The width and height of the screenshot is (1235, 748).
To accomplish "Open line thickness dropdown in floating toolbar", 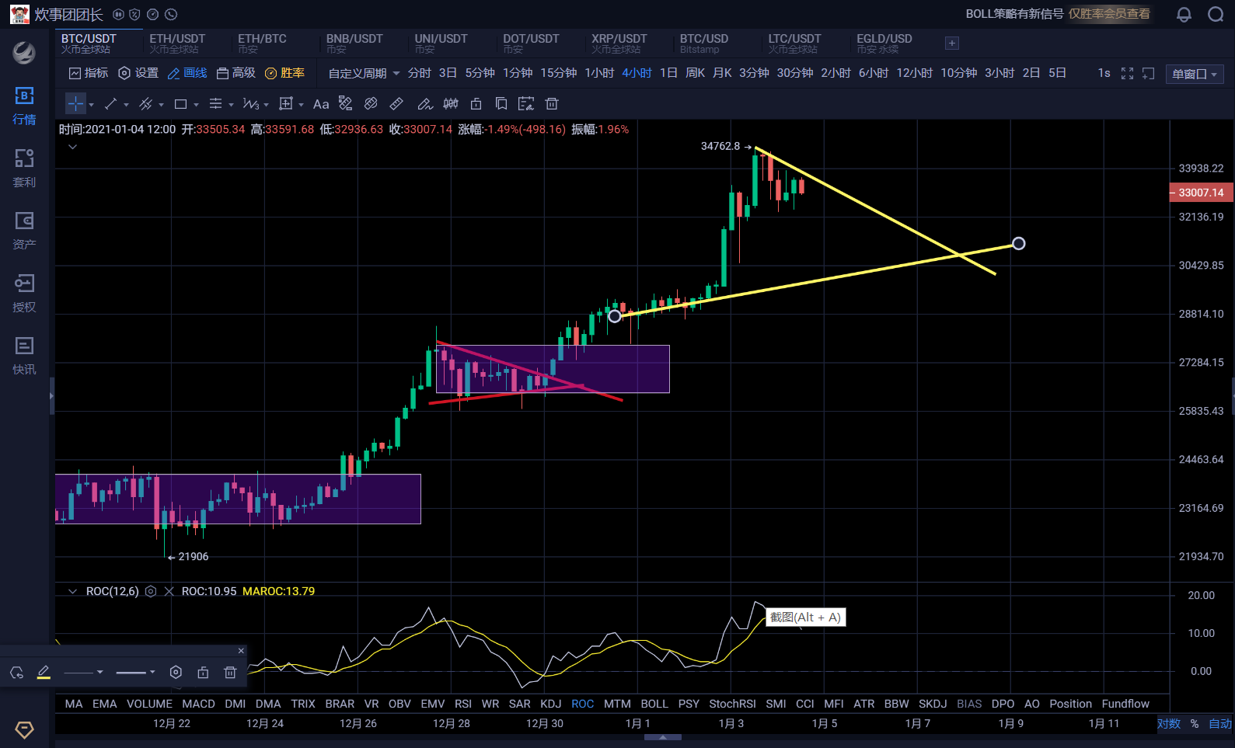I will point(135,673).
